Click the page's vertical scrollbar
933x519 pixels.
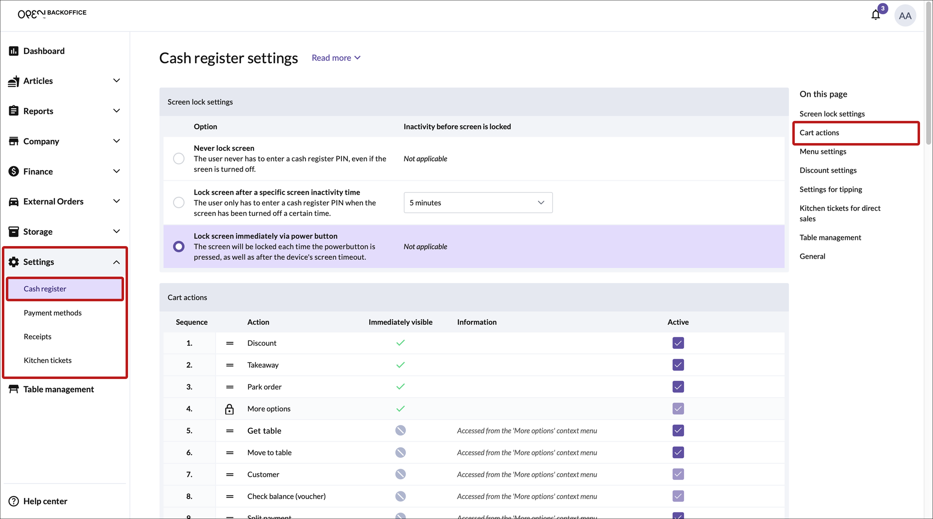click(928, 72)
